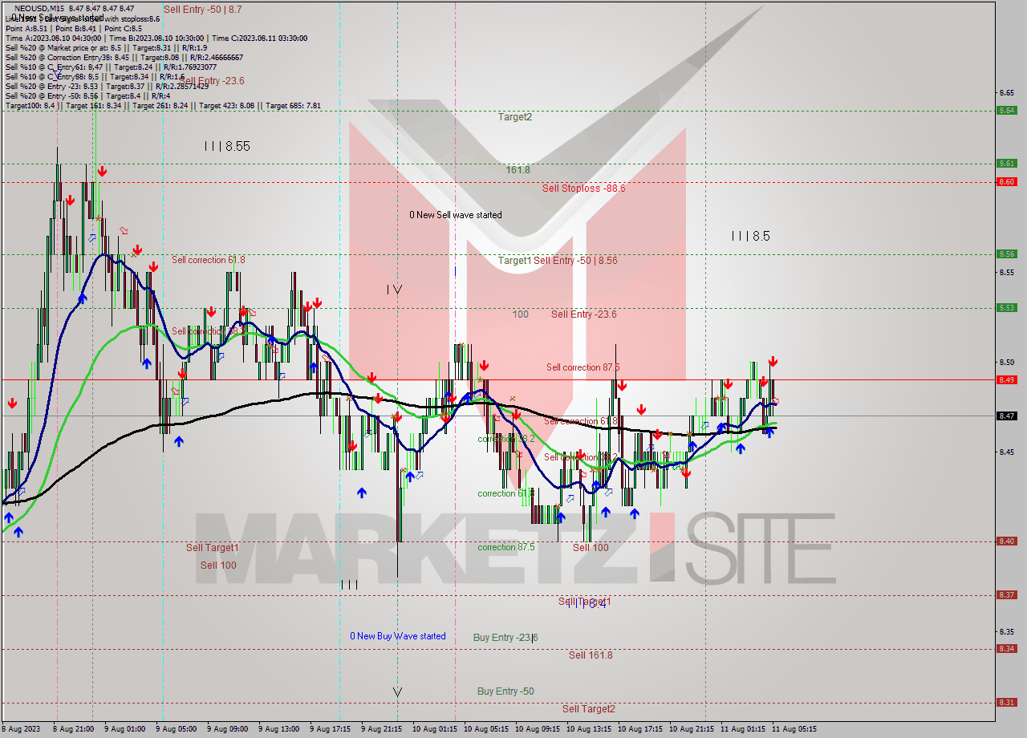Click the 8.34 red price tag

coord(1007,648)
